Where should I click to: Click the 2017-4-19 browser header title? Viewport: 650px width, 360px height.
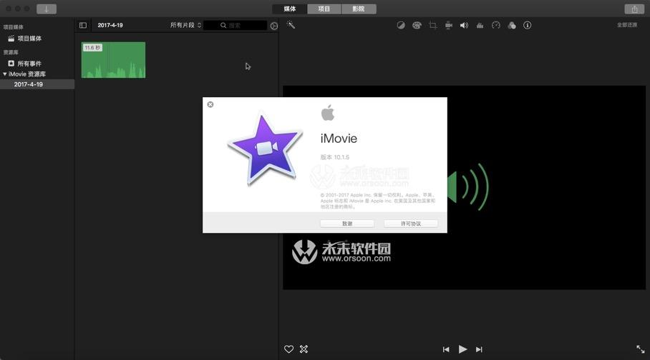(x=110, y=25)
